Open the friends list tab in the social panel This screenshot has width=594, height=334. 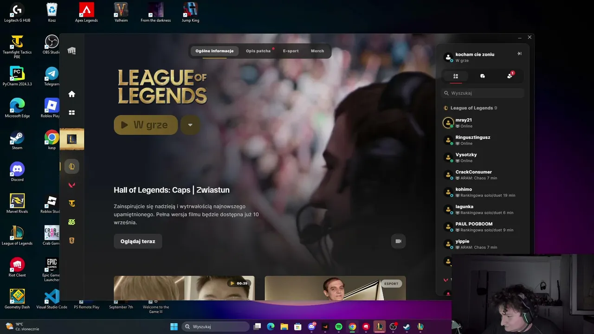(x=456, y=76)
